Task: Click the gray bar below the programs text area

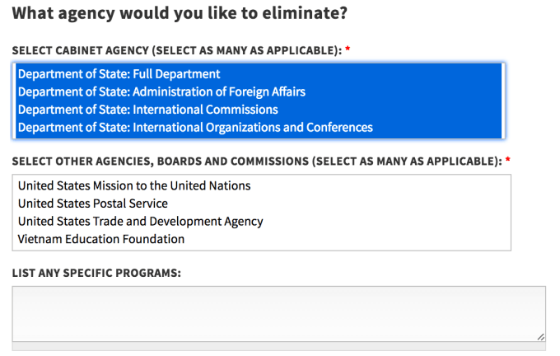Action: pos(278,347)
